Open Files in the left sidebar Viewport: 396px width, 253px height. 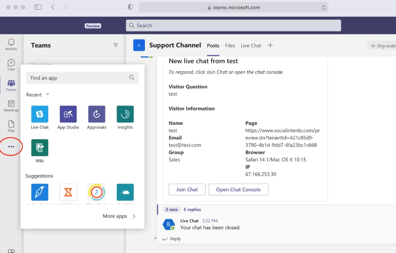click(x=11, y=126)
